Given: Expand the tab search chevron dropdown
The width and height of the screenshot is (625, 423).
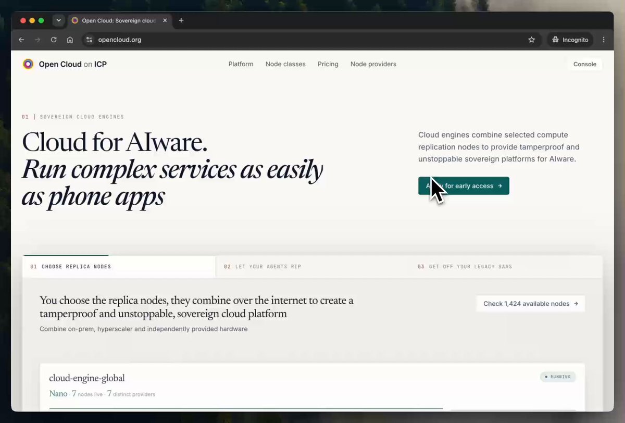Looking at the screenshot, I should (58, 20).
